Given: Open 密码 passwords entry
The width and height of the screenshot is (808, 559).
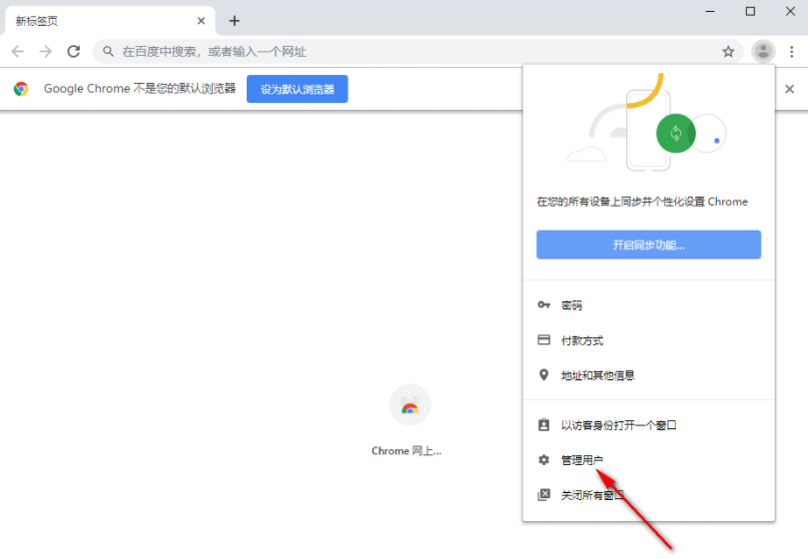Looking at the screenshot, I should click(649, 305).
